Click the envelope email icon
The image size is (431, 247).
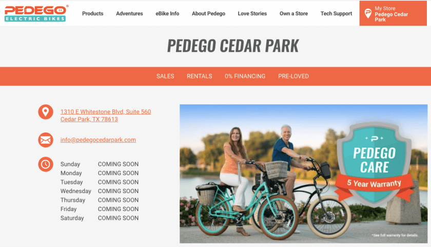tap(46, 140)
